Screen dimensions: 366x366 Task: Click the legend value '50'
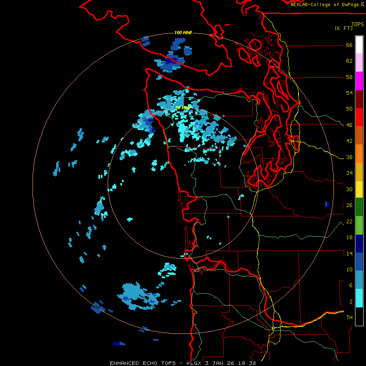coord(349,109)
